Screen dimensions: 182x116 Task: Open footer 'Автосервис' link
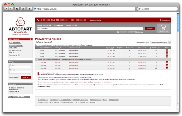pyautogui.click(x=114, y=100)
